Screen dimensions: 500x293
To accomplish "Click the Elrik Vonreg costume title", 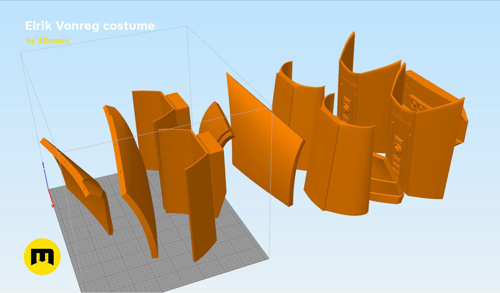I will [90, 26].
